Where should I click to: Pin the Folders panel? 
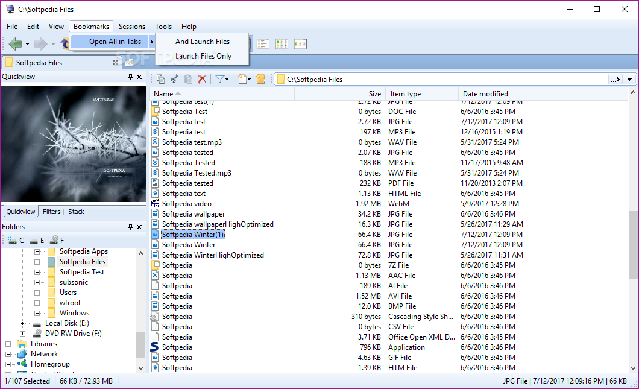point(130,227)
